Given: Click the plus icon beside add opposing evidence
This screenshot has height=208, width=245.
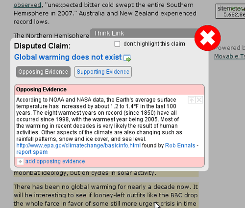Looking at the screenshot, I should [x=20, y=162].
